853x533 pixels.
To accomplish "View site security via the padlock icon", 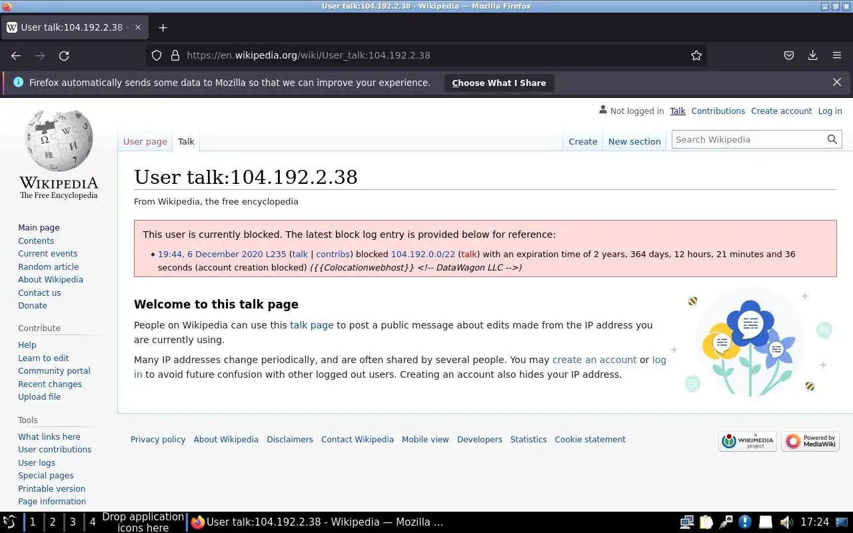I will [175, 56].
